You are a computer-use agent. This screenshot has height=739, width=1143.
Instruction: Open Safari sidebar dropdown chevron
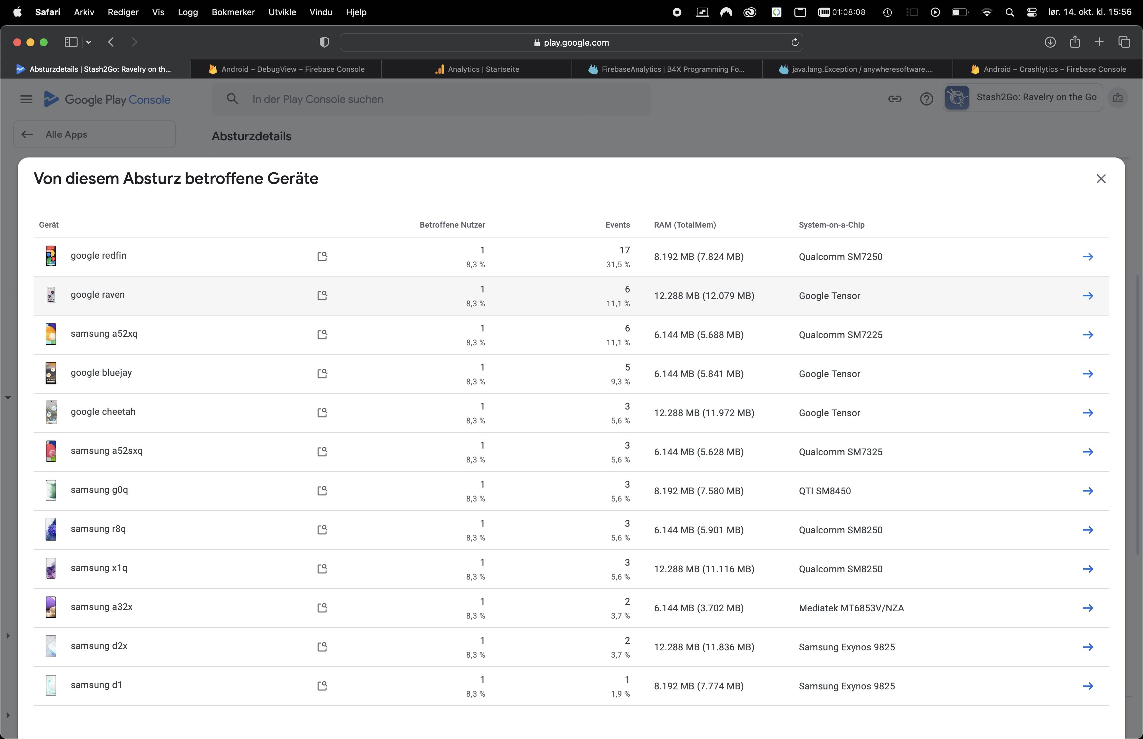(89, 42)
